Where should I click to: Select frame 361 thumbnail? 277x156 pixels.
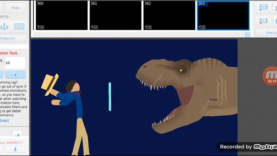pos(116,16)
